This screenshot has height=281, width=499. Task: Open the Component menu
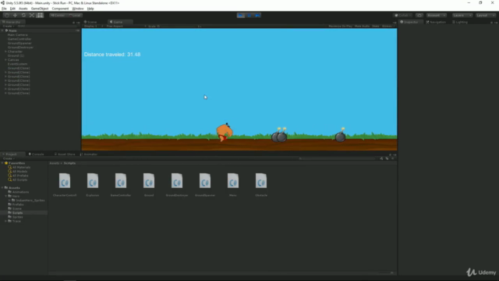(x=60, y=9)
